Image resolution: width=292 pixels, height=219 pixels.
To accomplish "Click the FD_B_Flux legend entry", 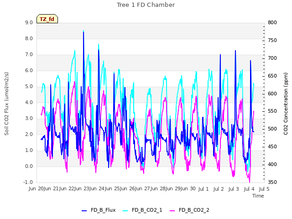I will click(x=99, y=210).
